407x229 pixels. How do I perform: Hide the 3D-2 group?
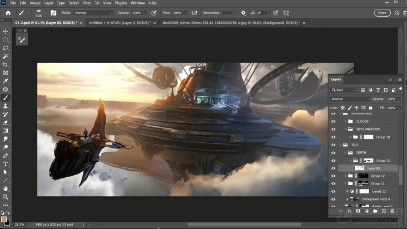click(x=333, y=145)
